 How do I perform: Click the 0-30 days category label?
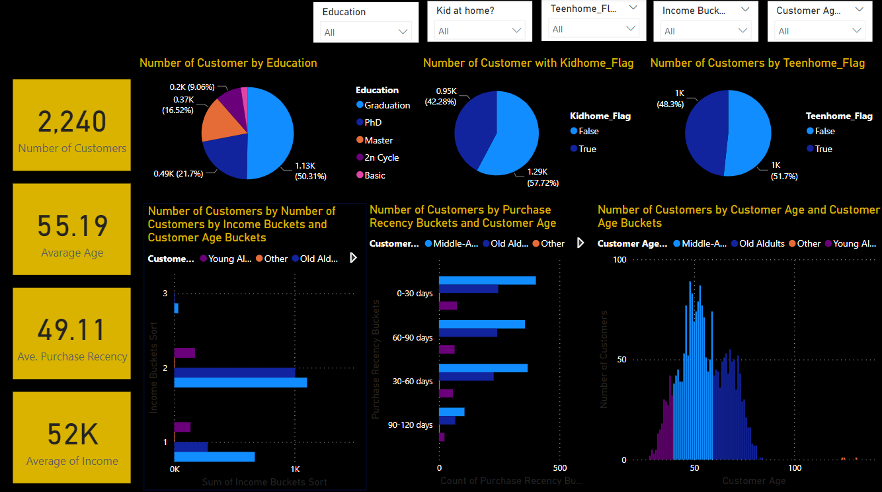pyautogui.click(x=415, y=293)
